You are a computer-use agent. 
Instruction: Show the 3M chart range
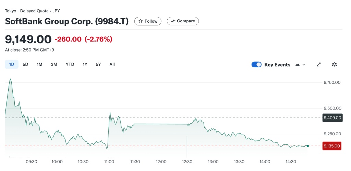[54, 64]
